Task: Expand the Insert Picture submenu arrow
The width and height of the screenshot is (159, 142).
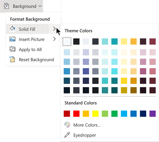Action: point(55,39)
